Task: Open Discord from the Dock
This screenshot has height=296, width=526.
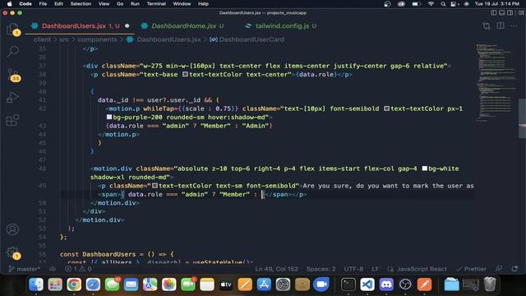Action: [386, 284]
